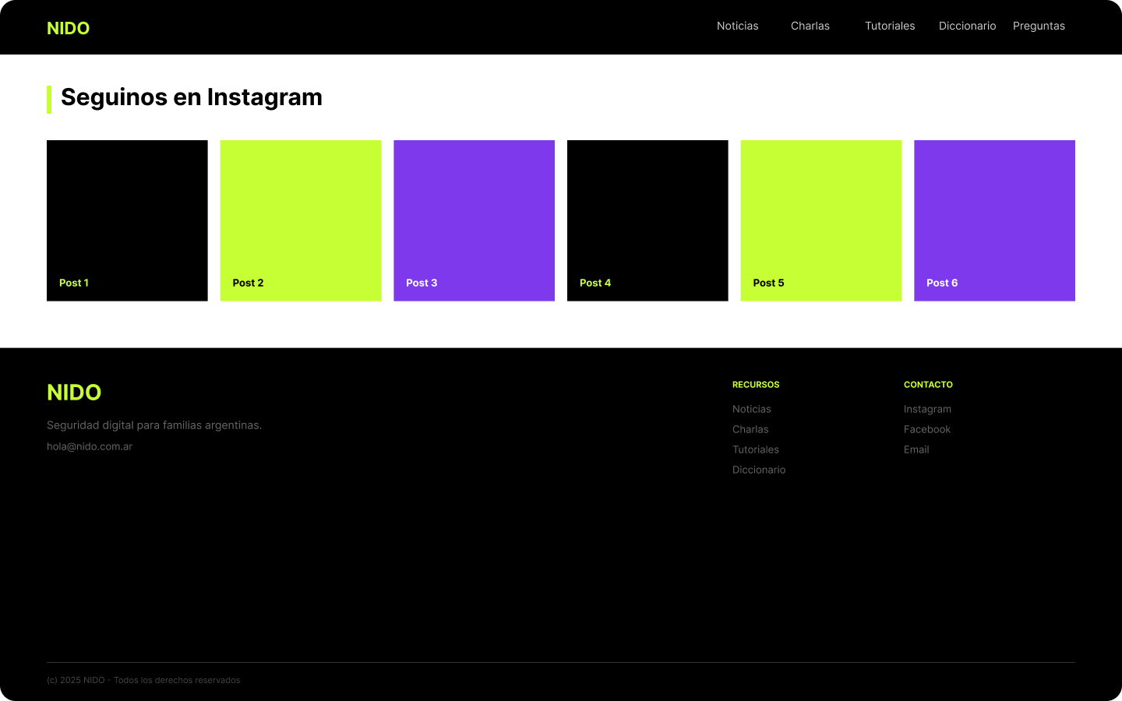Click the 2025 NIDO copyright notice
This screenshot has width=1122, height=701.
143,680
